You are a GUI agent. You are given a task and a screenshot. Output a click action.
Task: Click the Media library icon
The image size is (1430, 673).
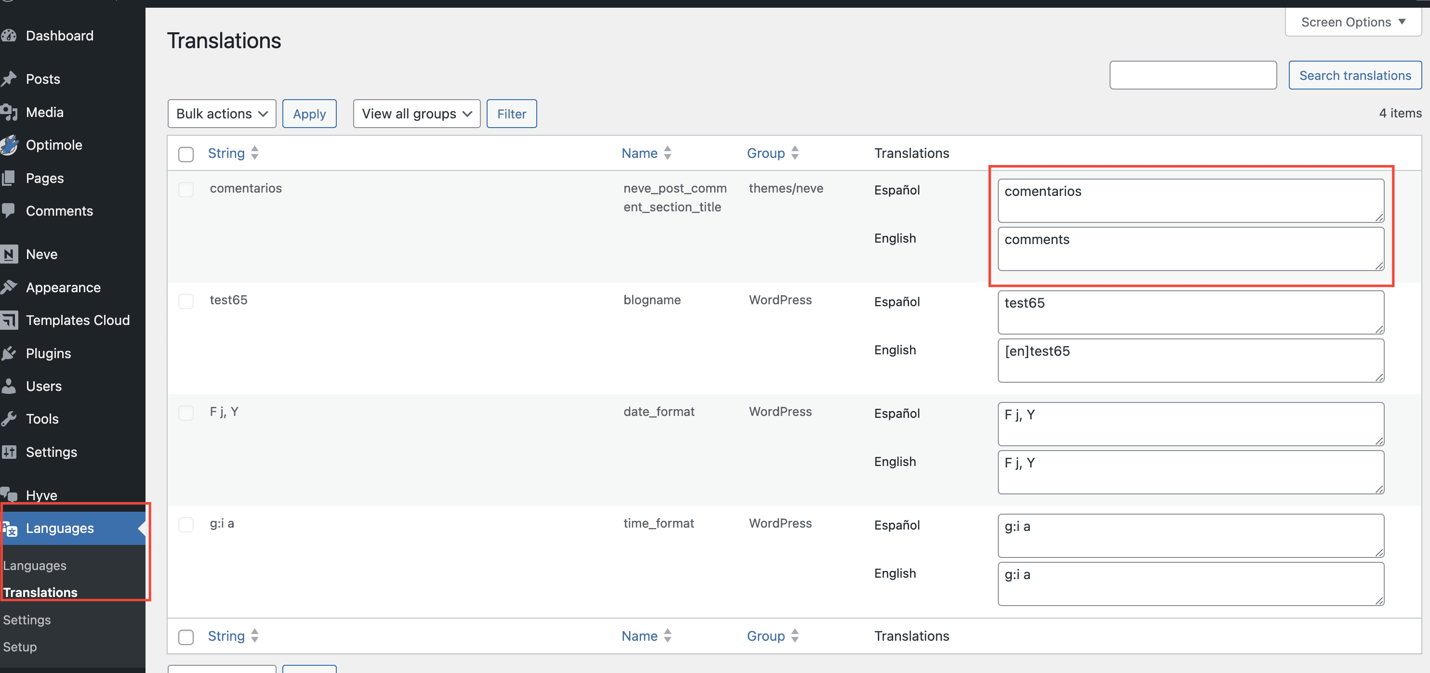tap(9, 112)
